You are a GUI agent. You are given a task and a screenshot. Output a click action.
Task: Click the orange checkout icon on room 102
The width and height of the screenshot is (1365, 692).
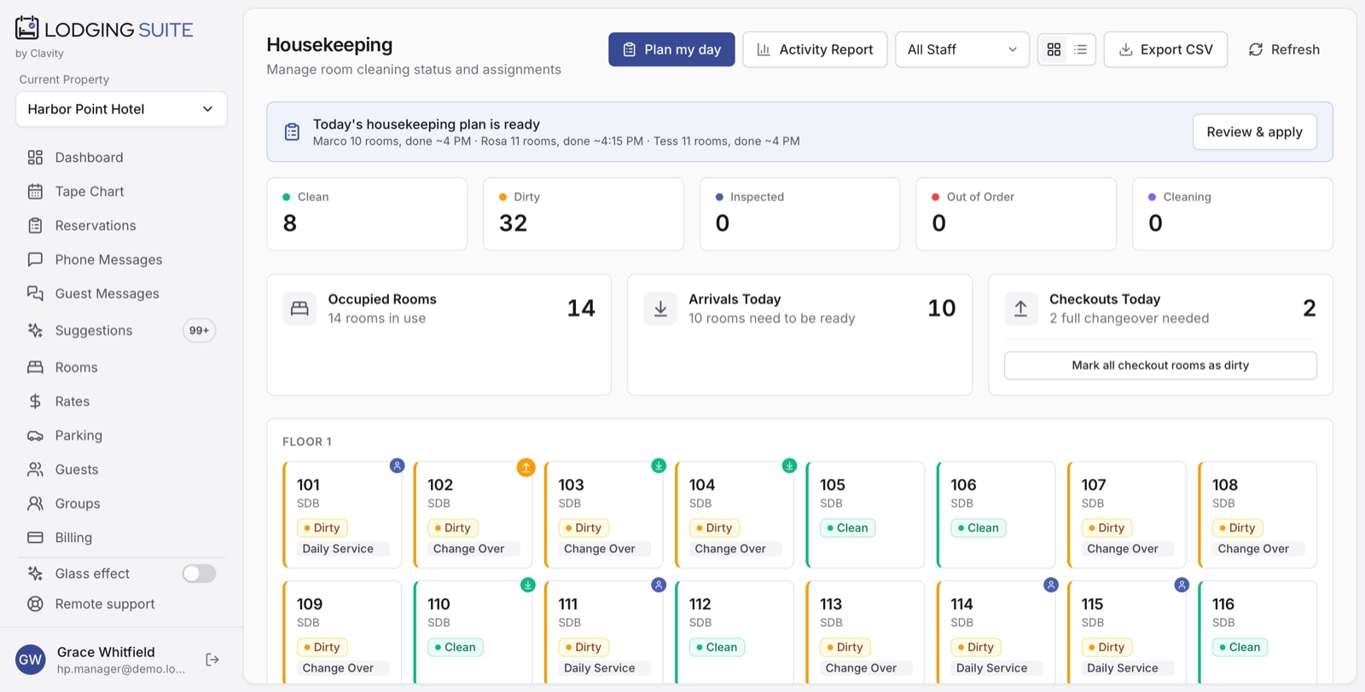click(x=526, y=467)
